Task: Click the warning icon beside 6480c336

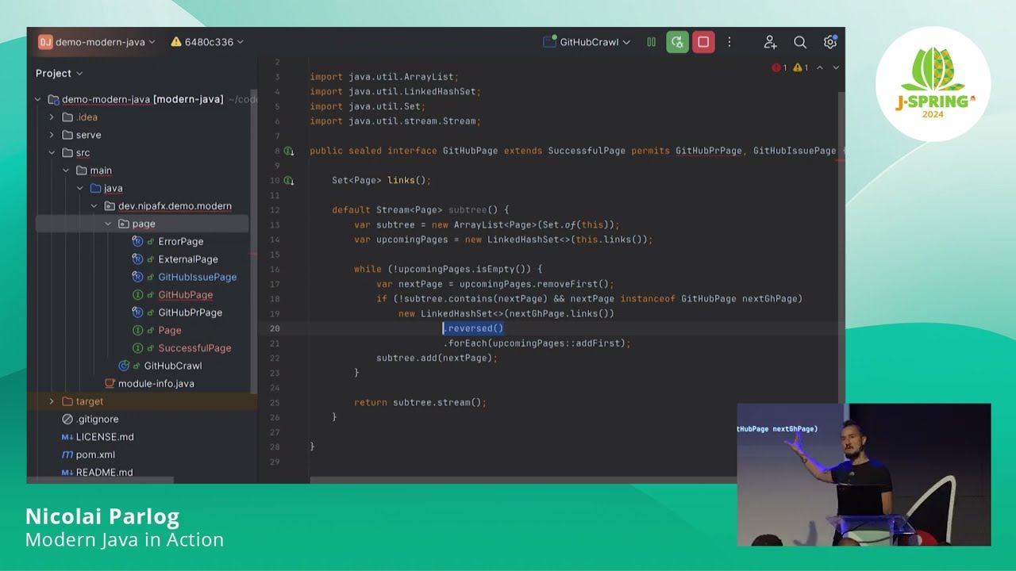Action: click(x=176, y=42)
